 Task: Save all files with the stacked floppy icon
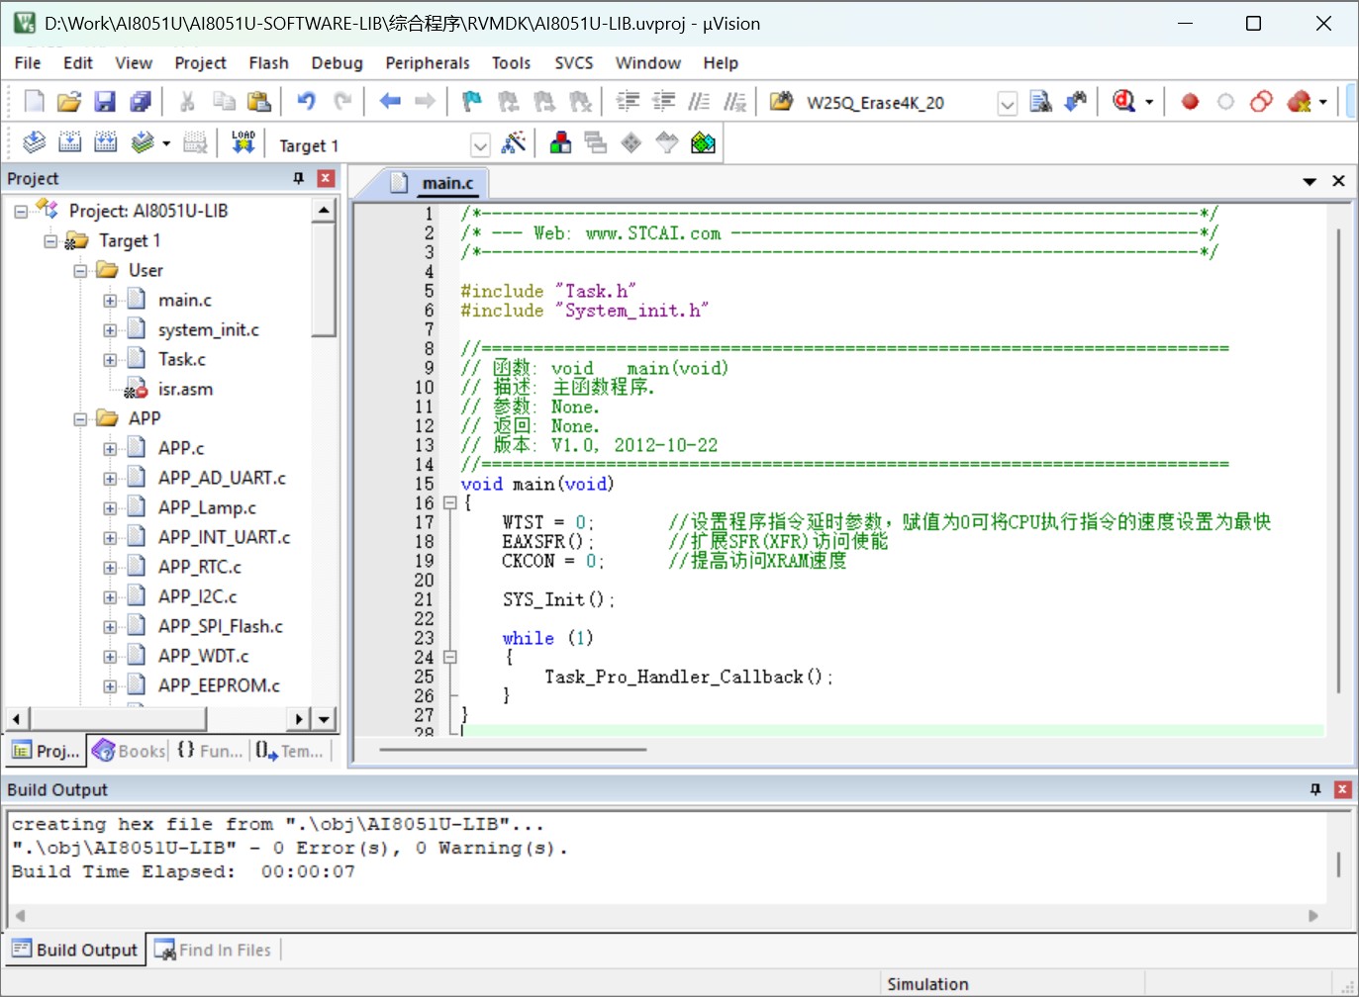point(141,102)
